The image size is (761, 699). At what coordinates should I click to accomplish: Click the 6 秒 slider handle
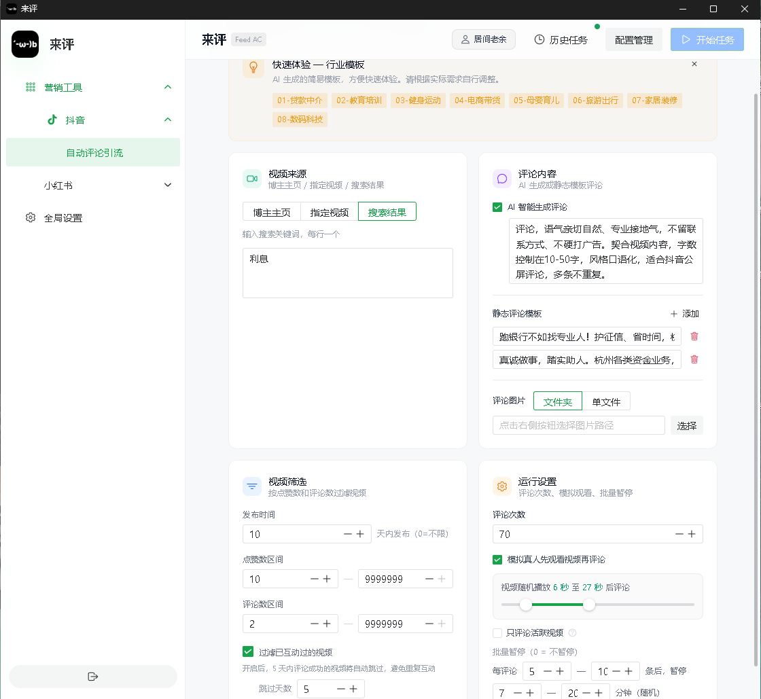pyautogui.click(x=525, y=605)
